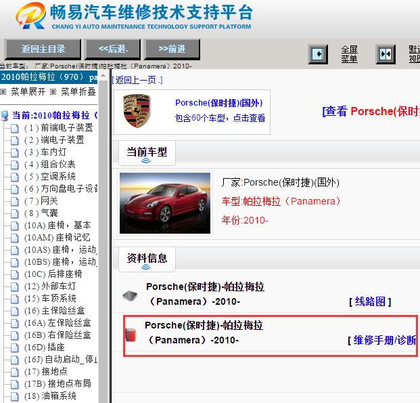Open tree item (17) 接地点

pyautogui.click(x=45, y=372)
